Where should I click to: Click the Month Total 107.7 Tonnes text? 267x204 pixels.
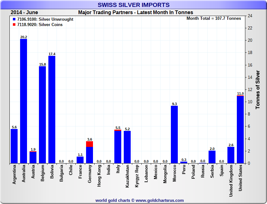tap(214, 19)
